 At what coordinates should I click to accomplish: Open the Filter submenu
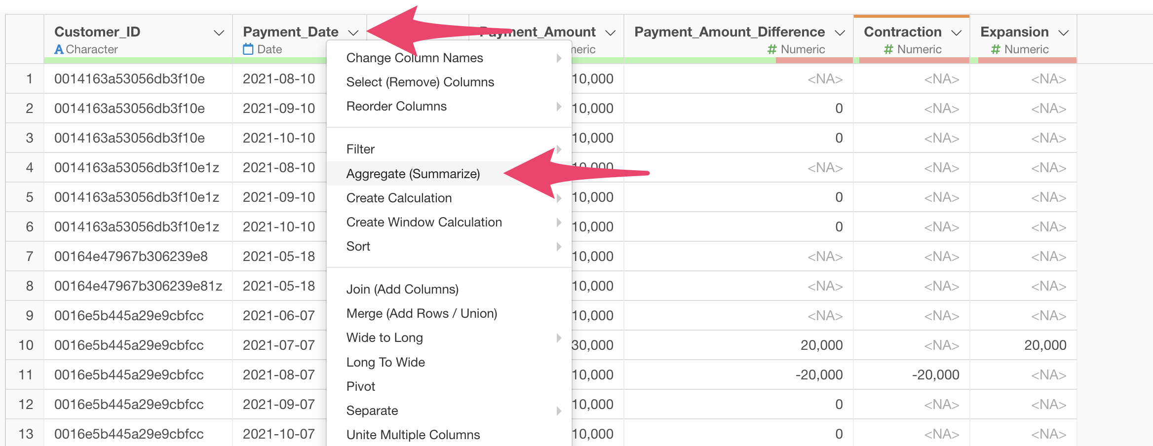(360, 149)
